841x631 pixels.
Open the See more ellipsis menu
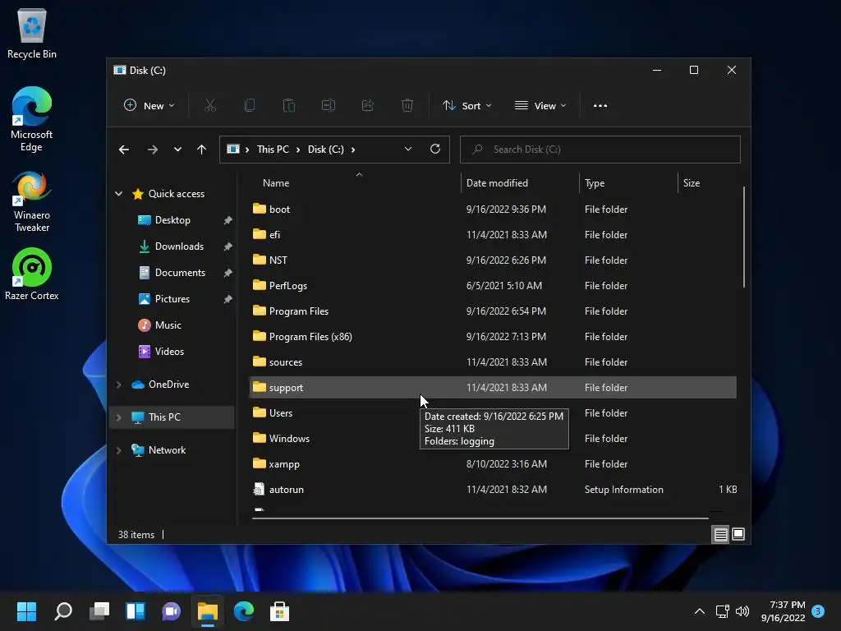(600, 106)
